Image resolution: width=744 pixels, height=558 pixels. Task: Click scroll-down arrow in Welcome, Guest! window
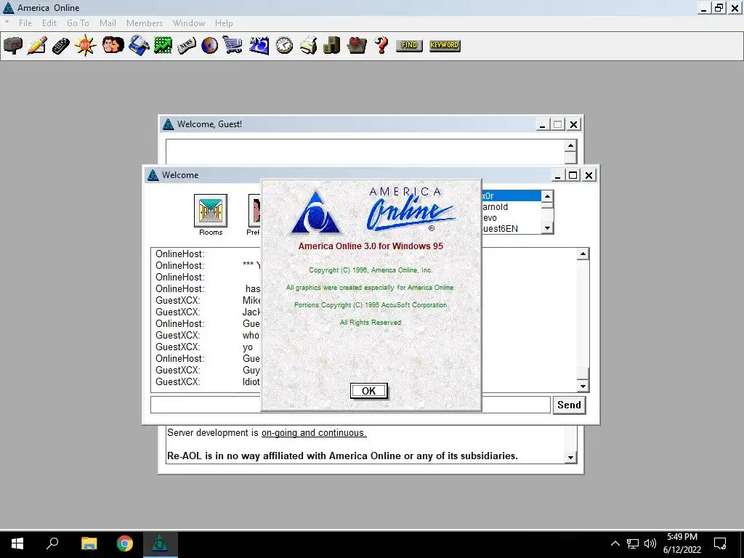coord(570,458)
